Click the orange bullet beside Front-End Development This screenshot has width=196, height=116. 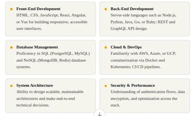click(12, 9)
